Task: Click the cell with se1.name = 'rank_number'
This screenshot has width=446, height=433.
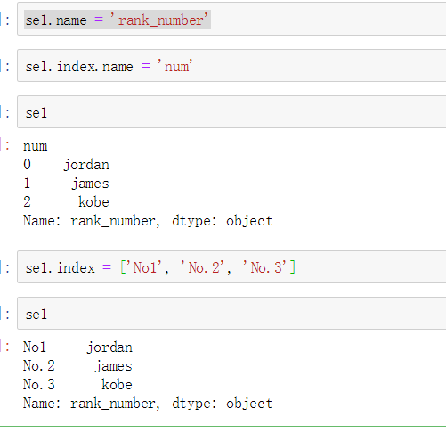Action: [231, 19]
